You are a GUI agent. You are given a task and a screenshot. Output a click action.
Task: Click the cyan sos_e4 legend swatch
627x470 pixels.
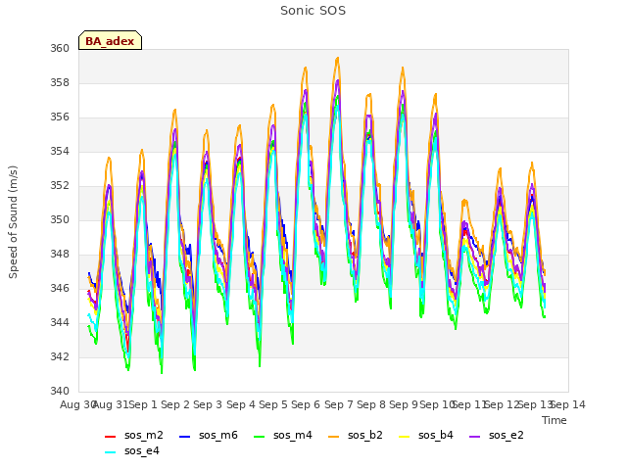pyautogui.click(x=110, y=452)
